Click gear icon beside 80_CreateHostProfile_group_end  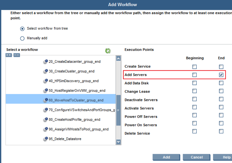(45, 120)
